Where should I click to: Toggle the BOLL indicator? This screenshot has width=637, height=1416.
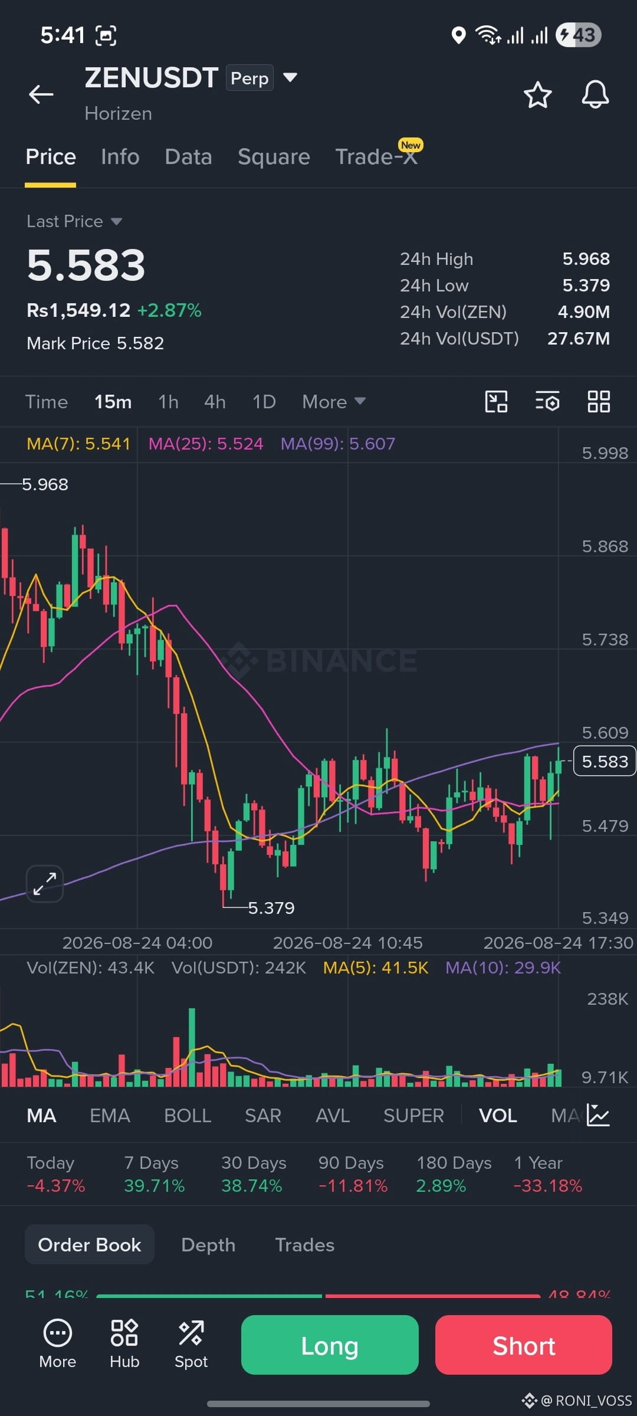(x=188, y=1116)
